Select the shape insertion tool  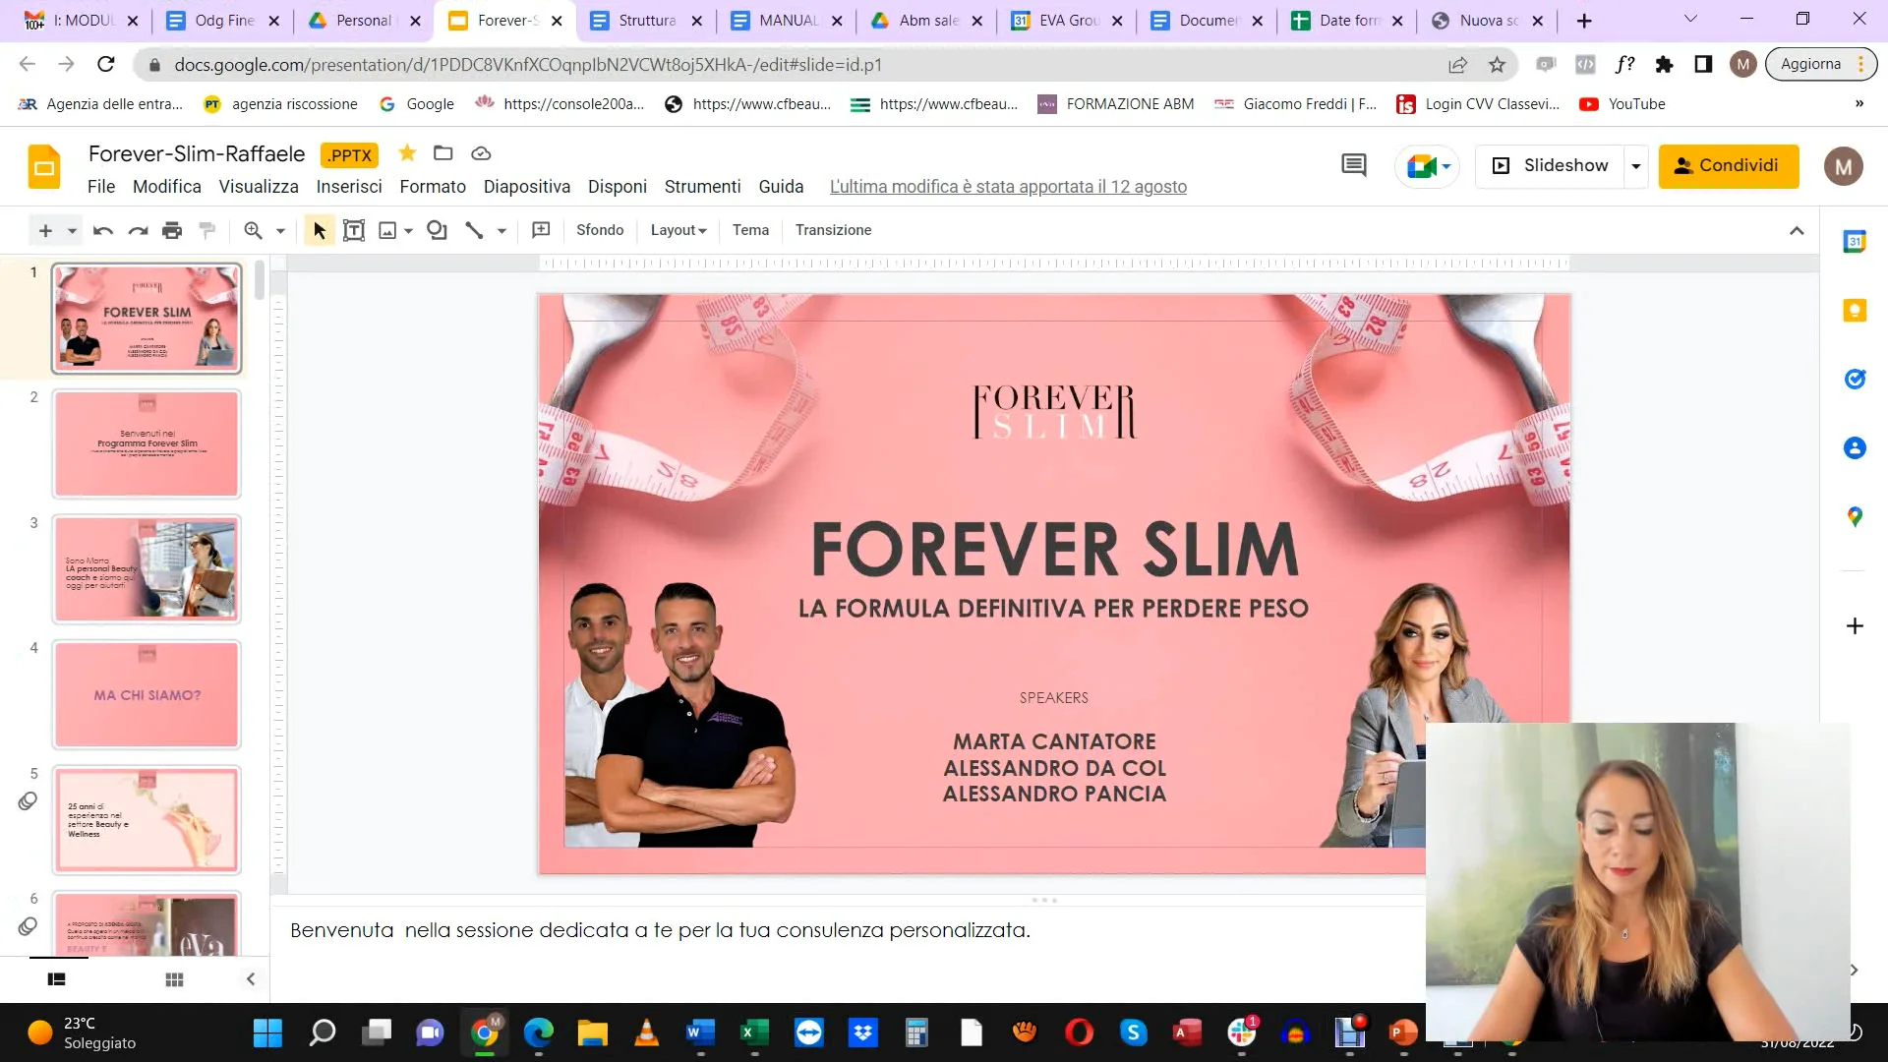437,229
